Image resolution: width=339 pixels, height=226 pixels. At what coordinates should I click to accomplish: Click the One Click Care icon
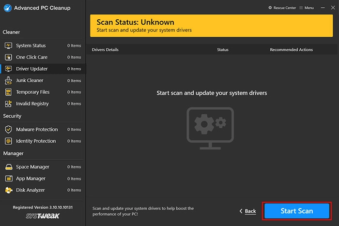pos(8,57)
